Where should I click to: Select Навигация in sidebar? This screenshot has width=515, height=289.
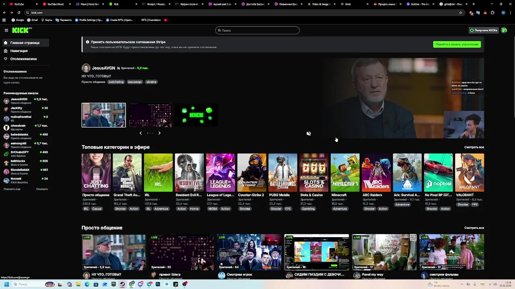click(x=25, y=51)
